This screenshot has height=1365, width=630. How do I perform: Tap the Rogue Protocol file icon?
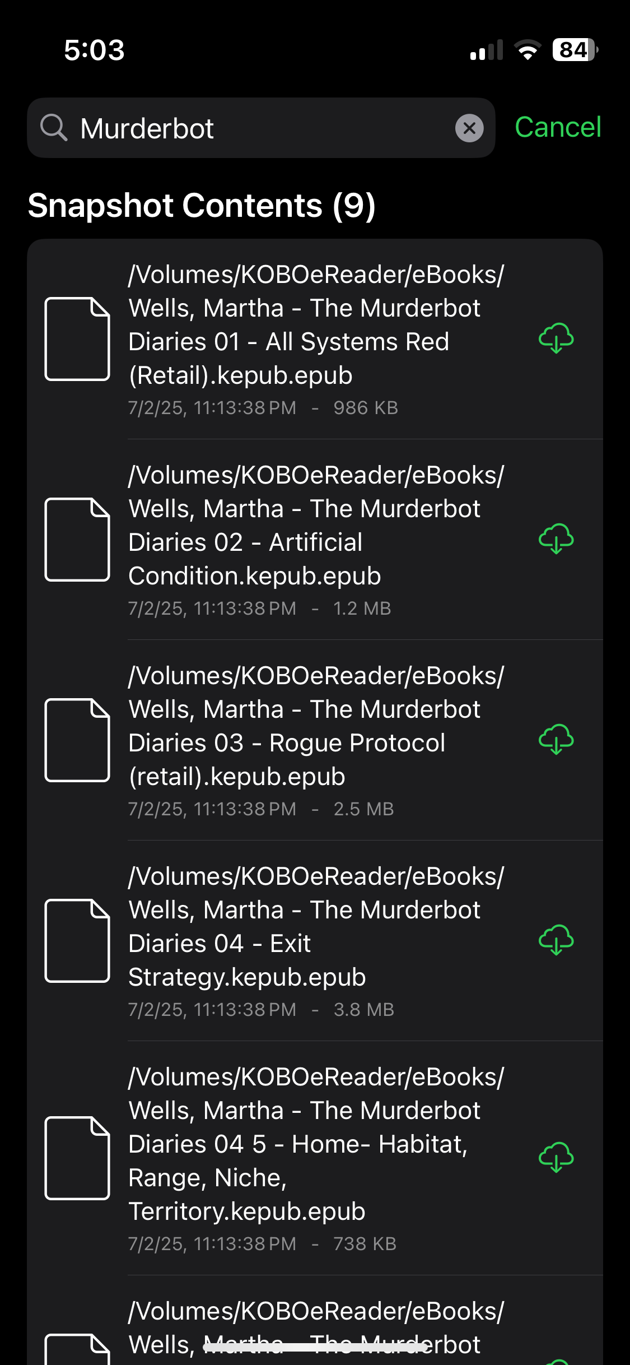77,740
